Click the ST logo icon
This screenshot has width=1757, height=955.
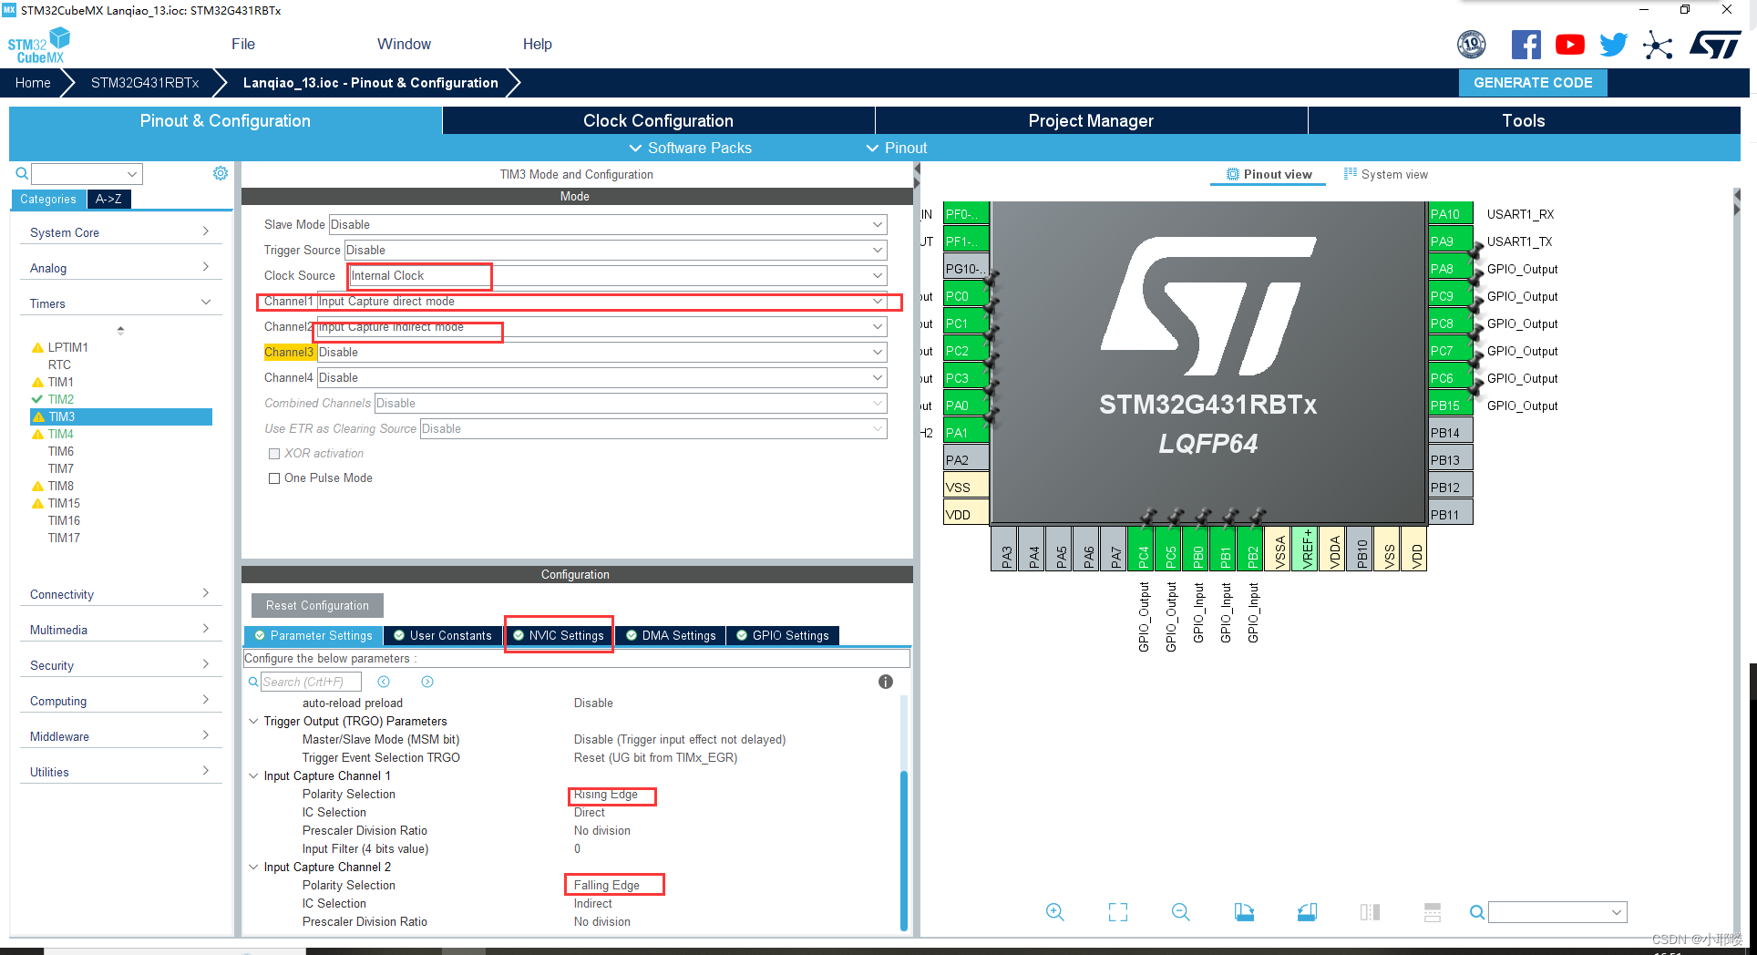[x=1714, y=45]
